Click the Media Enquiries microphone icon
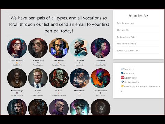165x124 pixels. click(122, 82)
